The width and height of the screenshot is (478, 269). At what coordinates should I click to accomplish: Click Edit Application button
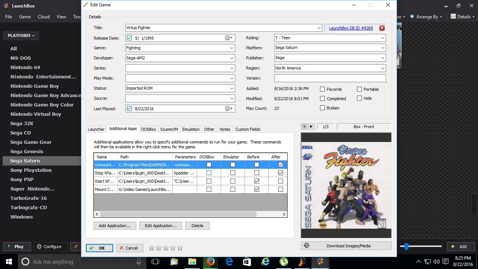tap(161, 226)
